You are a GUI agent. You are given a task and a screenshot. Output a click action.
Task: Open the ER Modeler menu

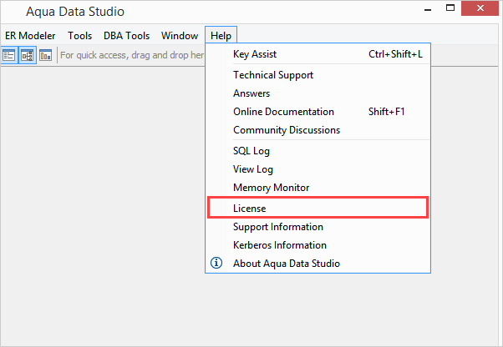(x=30, y=36)
